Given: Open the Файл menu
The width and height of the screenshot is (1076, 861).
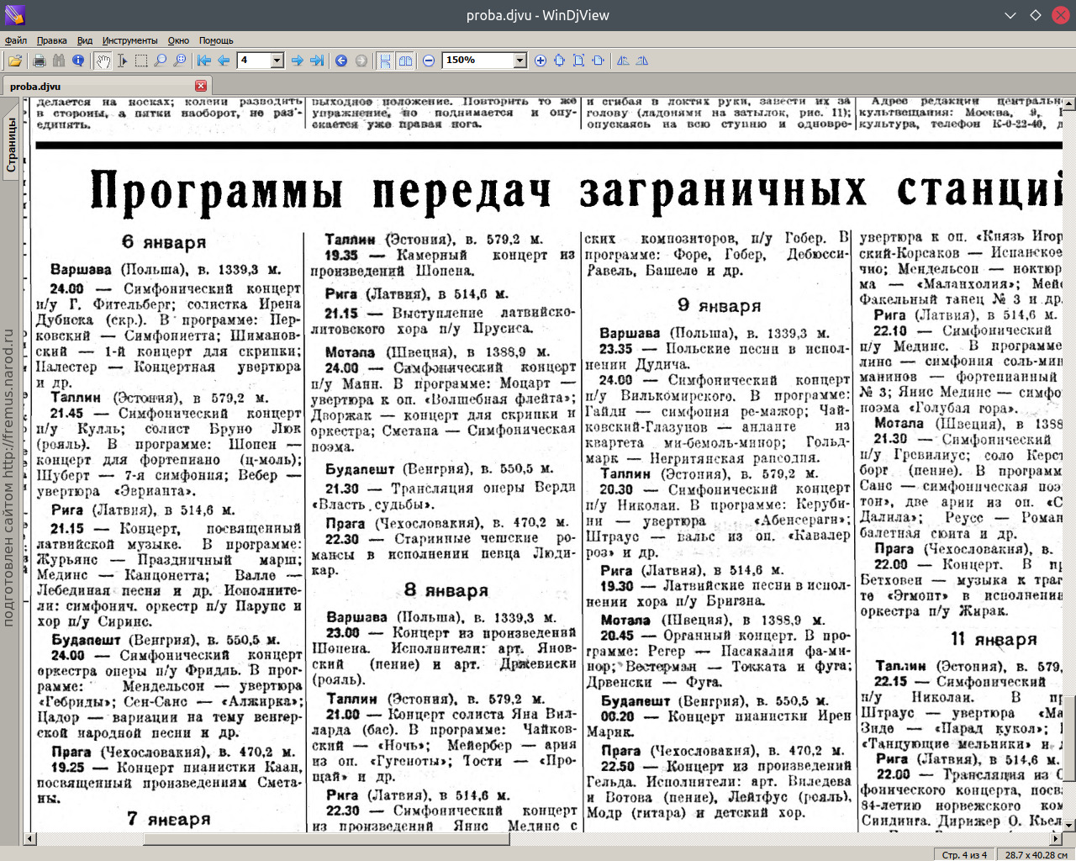Looking at the screenshot, I should click(x=16, y=40).
